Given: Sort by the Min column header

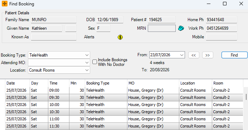Looking at the screenshot, I should click(x=77, y=83).
